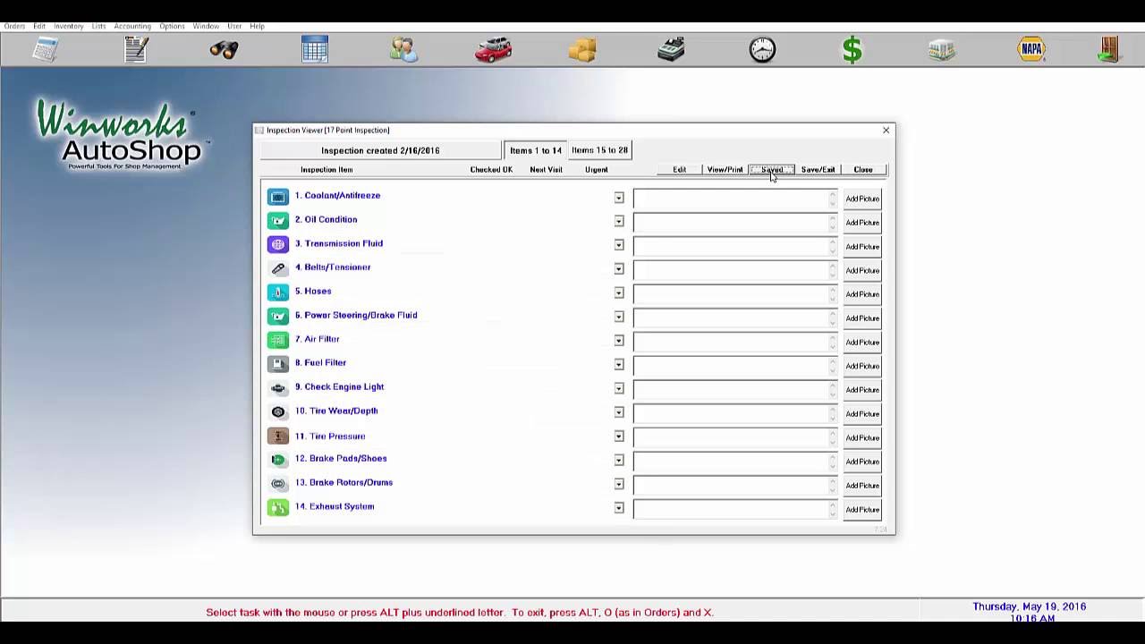Click the Oil Condition item icon

pyautogui.click(x=278, y=220)
